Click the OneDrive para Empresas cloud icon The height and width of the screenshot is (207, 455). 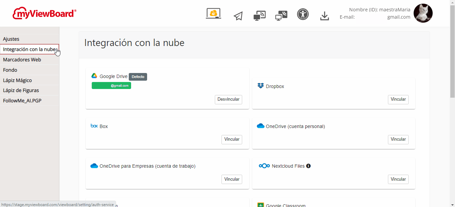pyautogui.click(x=94, y=166)
